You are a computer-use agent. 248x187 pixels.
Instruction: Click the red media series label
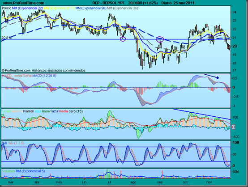(64, 111)
